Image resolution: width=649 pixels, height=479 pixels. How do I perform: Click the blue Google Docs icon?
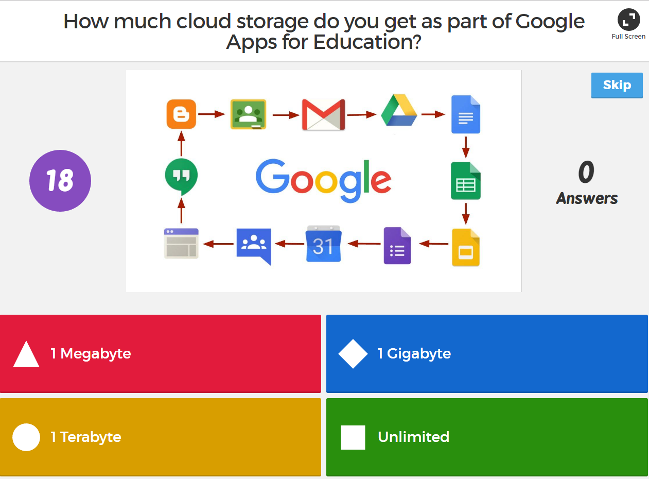tap(465, 114)
